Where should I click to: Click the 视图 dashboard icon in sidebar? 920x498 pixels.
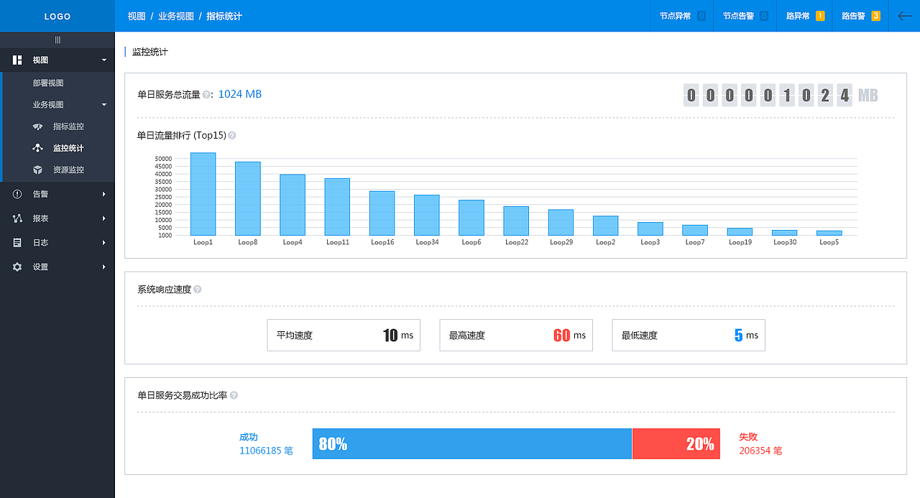pyautogui.click(x=17, y=60)
